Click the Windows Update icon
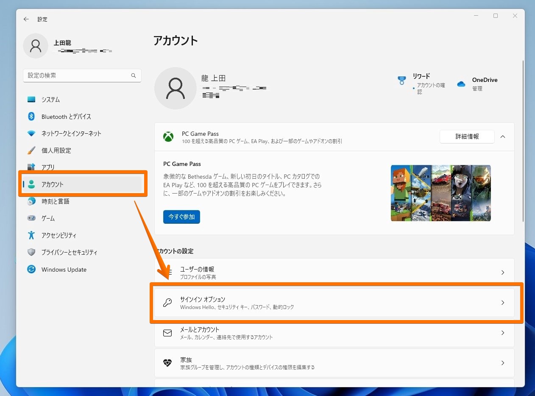This screenshot has height=396, width=535. tap(31, 269)
